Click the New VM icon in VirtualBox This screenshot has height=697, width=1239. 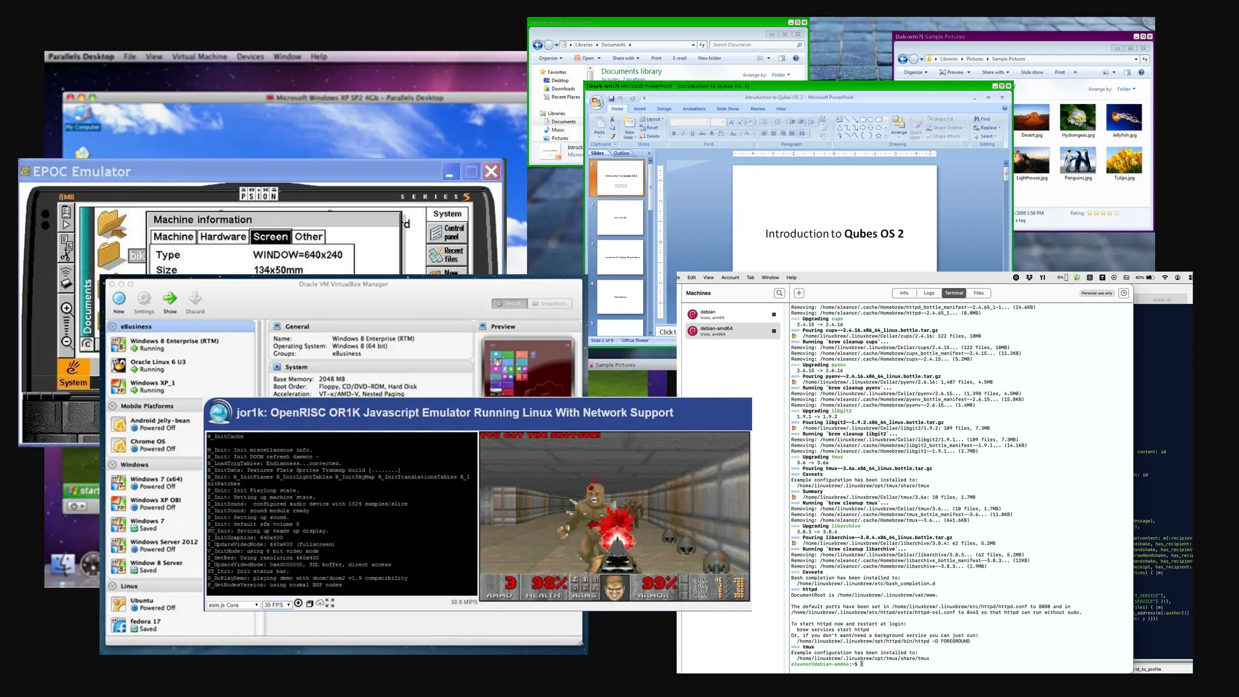(x=119, y=298)
